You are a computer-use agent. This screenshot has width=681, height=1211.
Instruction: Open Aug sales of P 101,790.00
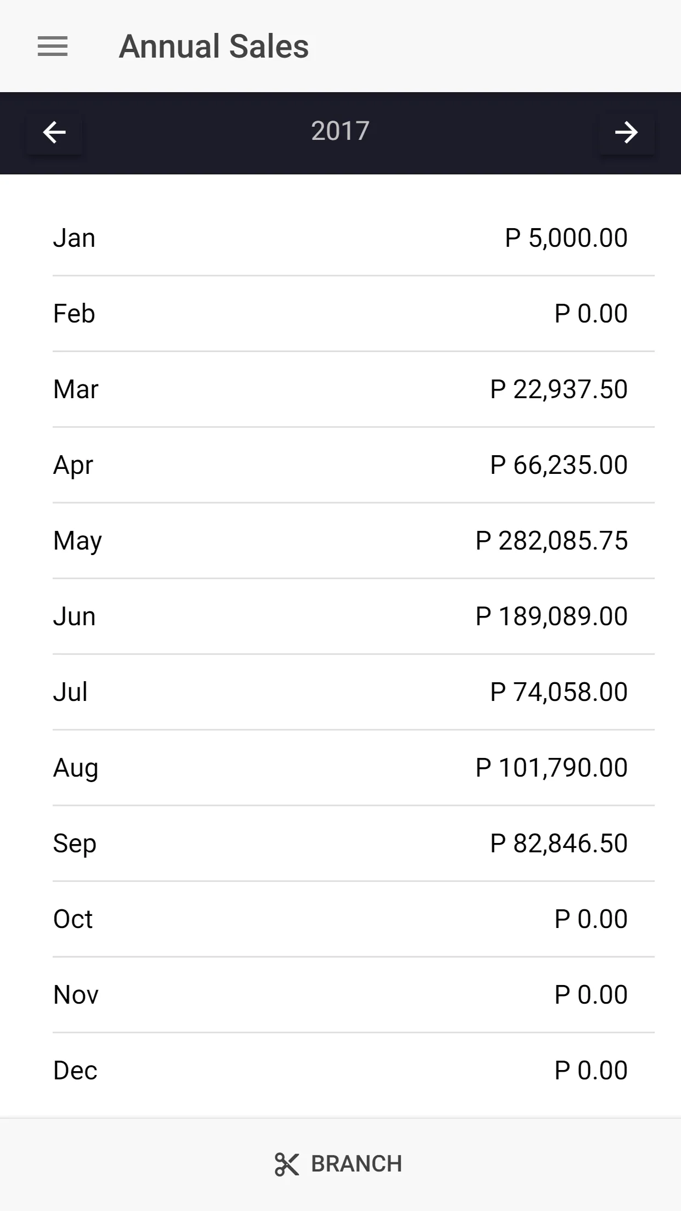tap(340, 768)
